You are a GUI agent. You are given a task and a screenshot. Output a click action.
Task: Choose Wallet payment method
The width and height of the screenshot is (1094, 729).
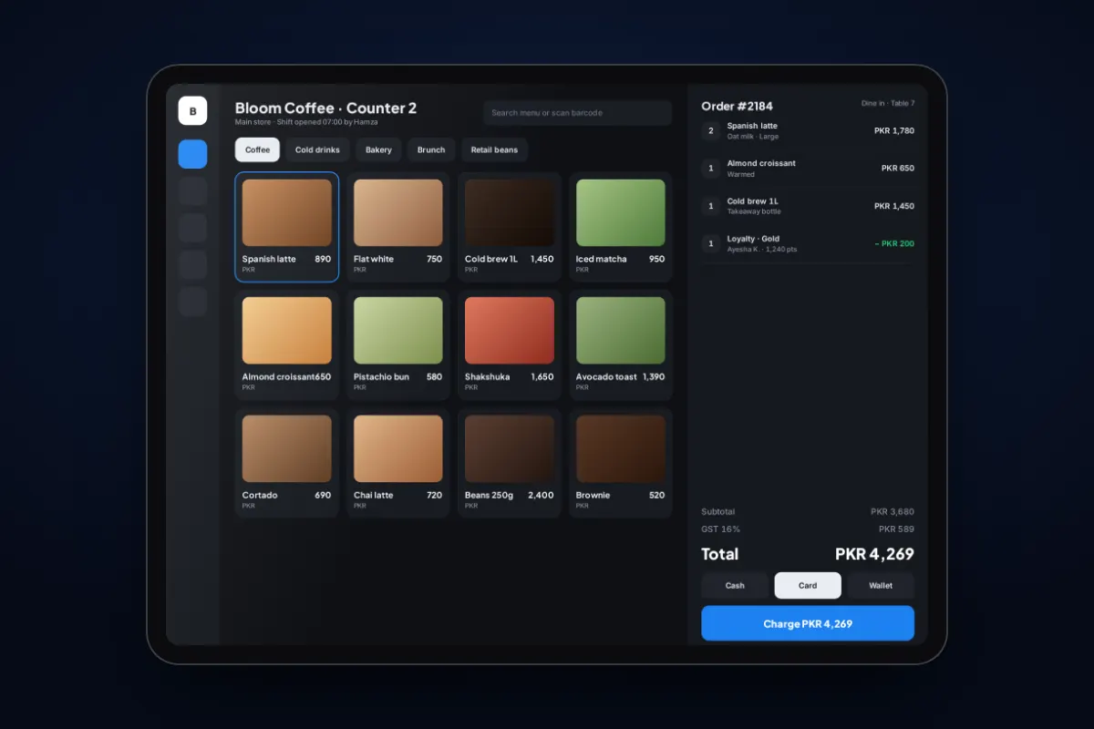point(881,586)
